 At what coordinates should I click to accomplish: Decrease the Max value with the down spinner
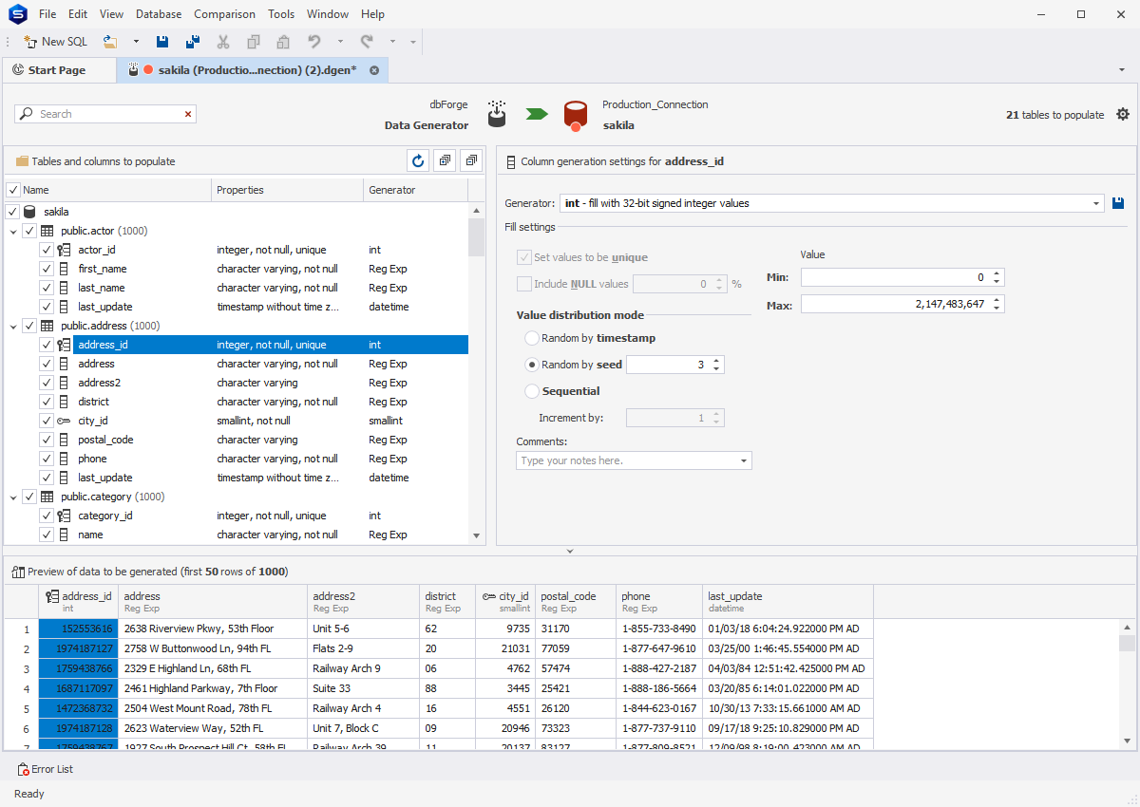click(997, 308)
